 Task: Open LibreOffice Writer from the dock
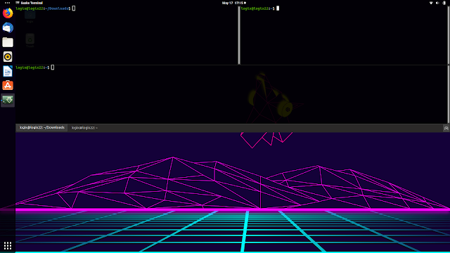click(8, 71)
